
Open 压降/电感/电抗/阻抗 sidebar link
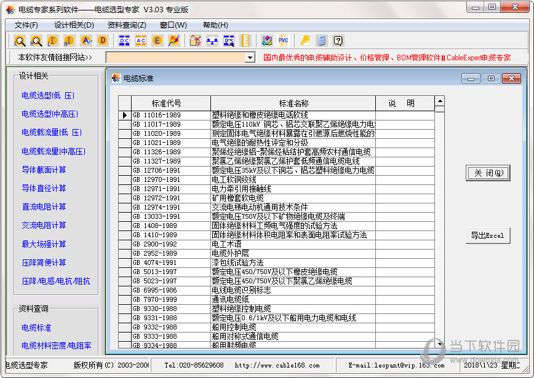pos(56,281)
